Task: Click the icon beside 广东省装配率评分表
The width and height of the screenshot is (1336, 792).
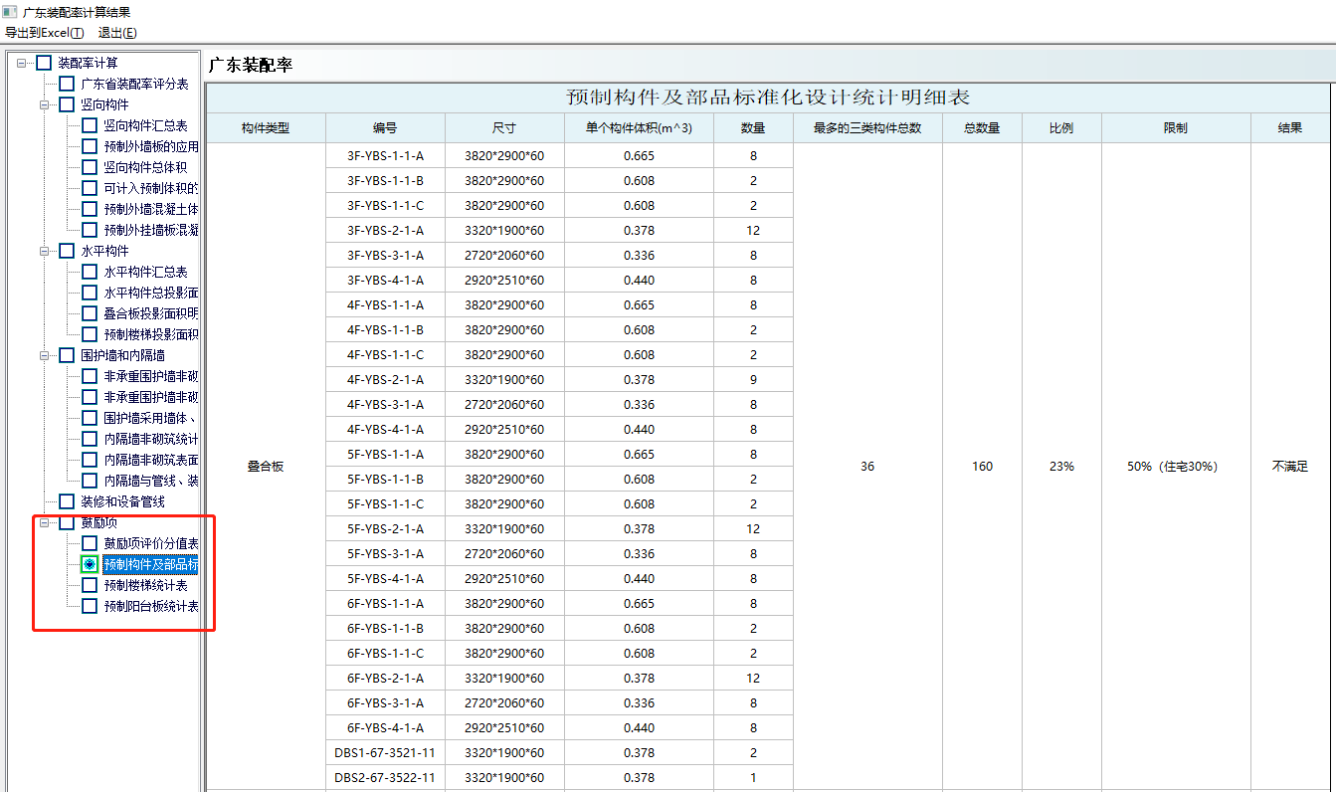Action: [67, 84]
